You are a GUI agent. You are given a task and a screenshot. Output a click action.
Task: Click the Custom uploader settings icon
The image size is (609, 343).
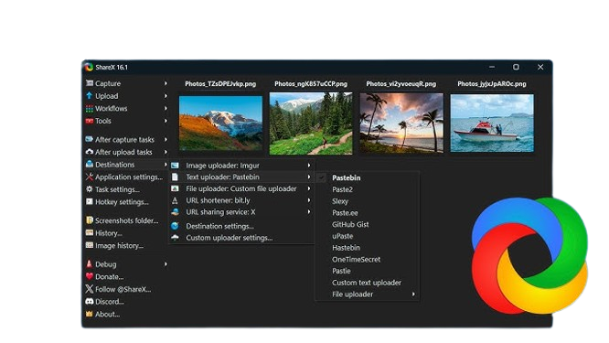(176, 237)
